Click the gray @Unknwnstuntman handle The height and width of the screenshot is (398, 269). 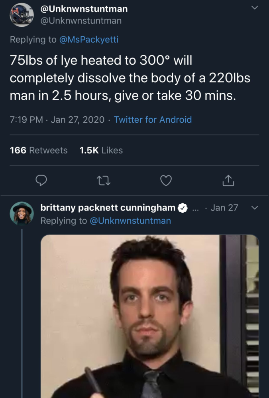(x=81, y=20)
